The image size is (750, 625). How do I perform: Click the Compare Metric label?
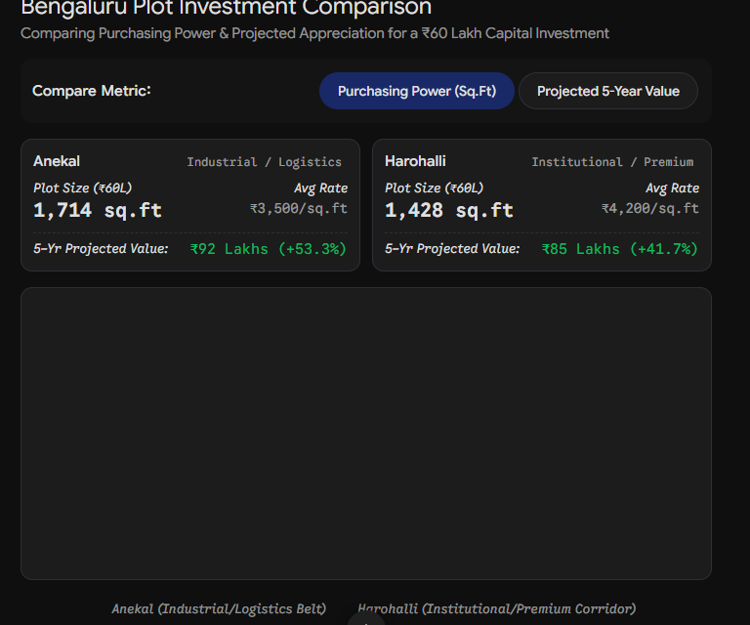pos(92,91)
